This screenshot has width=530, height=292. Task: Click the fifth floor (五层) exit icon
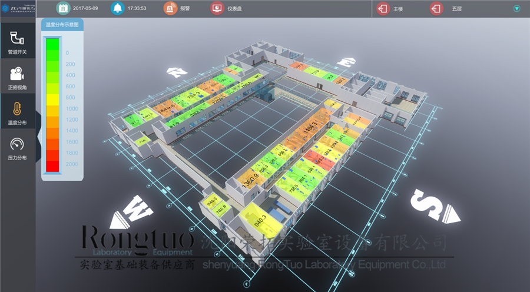click(436, 9)
